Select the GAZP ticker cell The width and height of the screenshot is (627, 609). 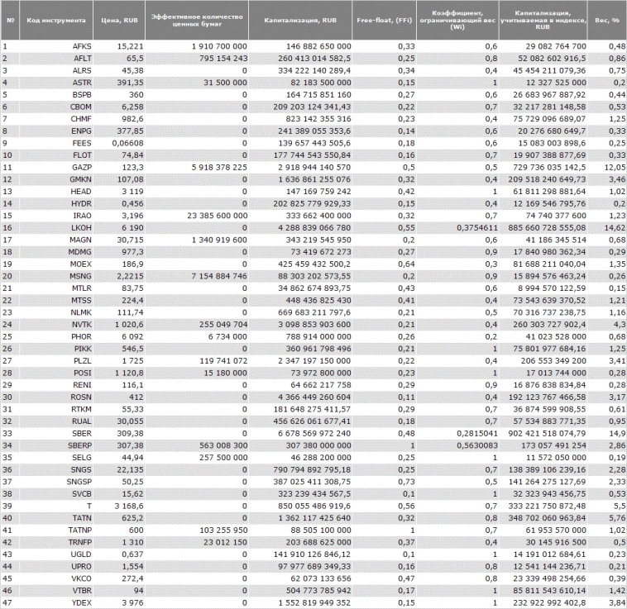click(56, 167)
